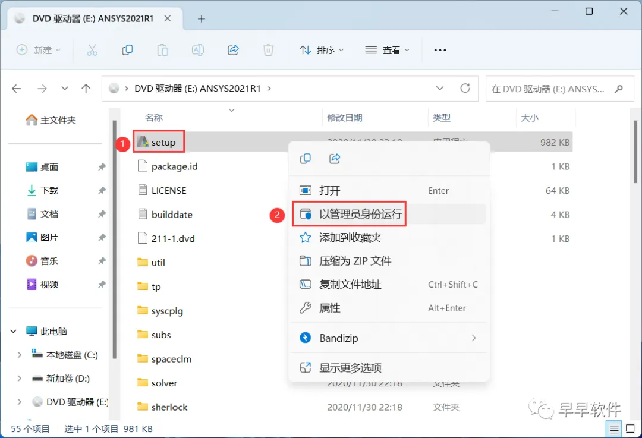Switch to large thumbnails view icon
The height and width of the screenshot is (438, 642).
[x=631, y=429]
